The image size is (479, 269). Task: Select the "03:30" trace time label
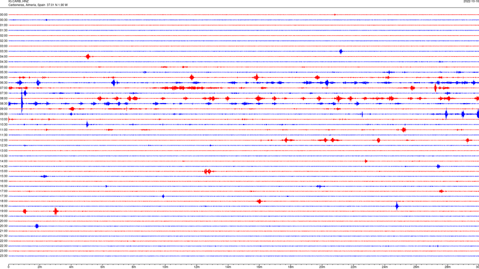pyautogui.click(x=3, y=51)
